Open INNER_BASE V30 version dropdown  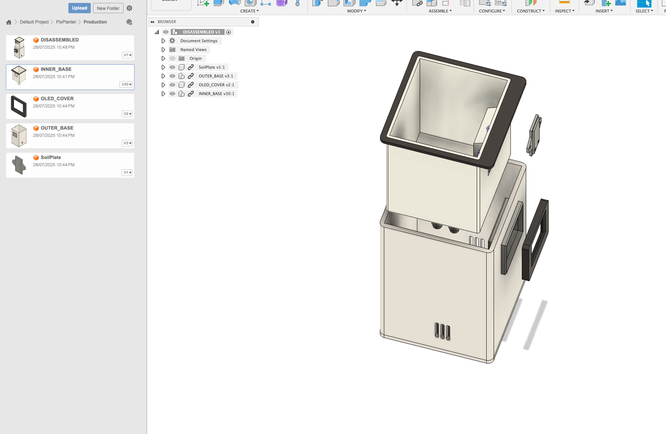pyautogui.click(x=126, y=84)
